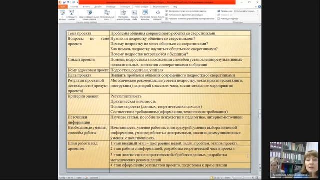The height and width of the screenshot is (180, 320).
Task: Click the zoom out minus button
Action: coord(232,178)
